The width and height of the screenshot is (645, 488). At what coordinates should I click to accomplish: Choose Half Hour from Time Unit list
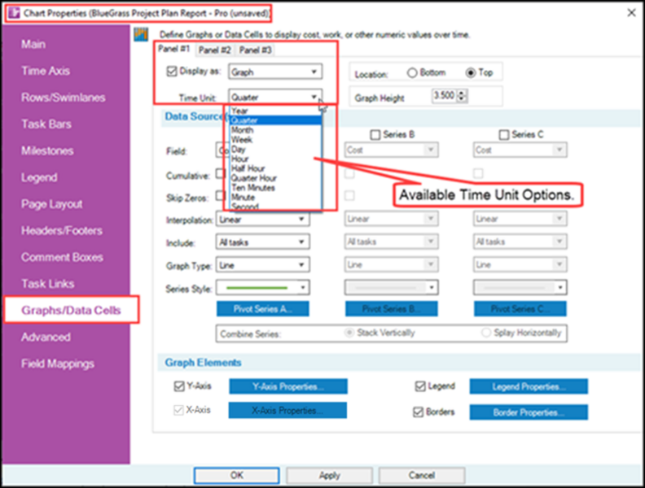pos(275,168)
